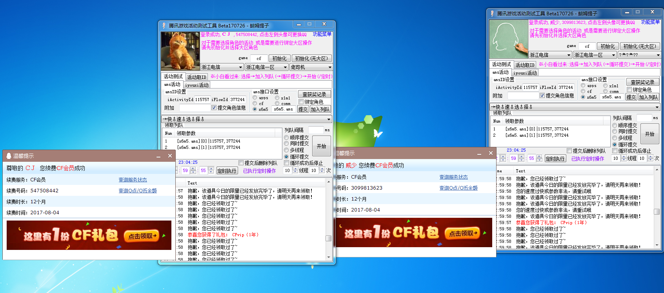Choose 顺序提交 radio in CJ window
The height and width of the screenshot is (293, 664).
click(286, 137)
